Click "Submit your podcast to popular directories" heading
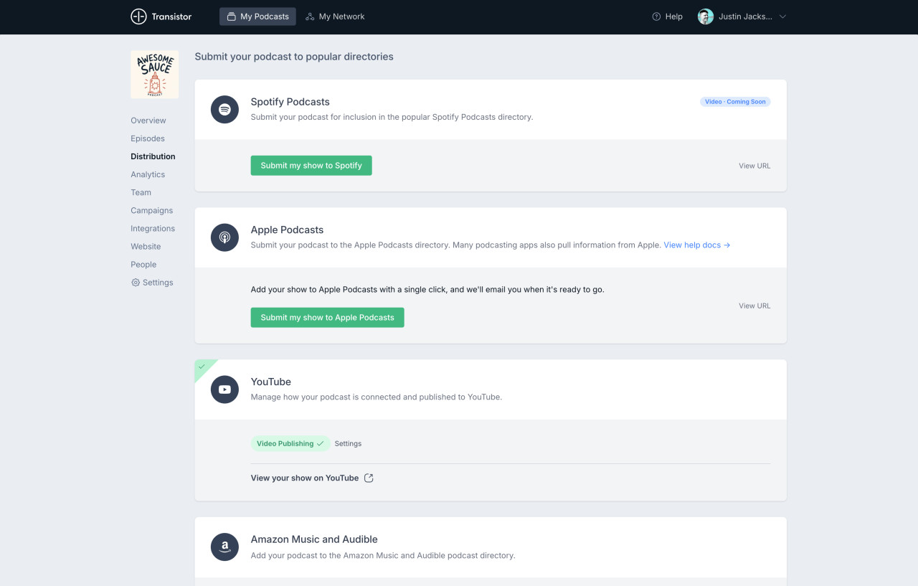 click(x=294, y=57)
